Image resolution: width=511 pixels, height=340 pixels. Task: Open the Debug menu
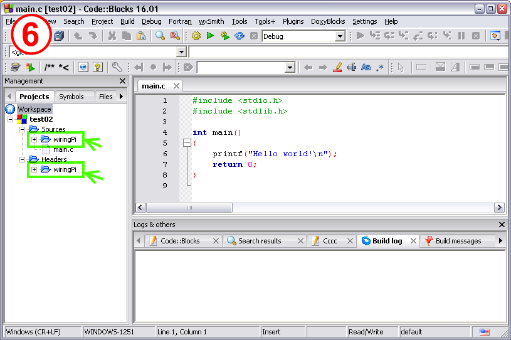pos(152,21)
